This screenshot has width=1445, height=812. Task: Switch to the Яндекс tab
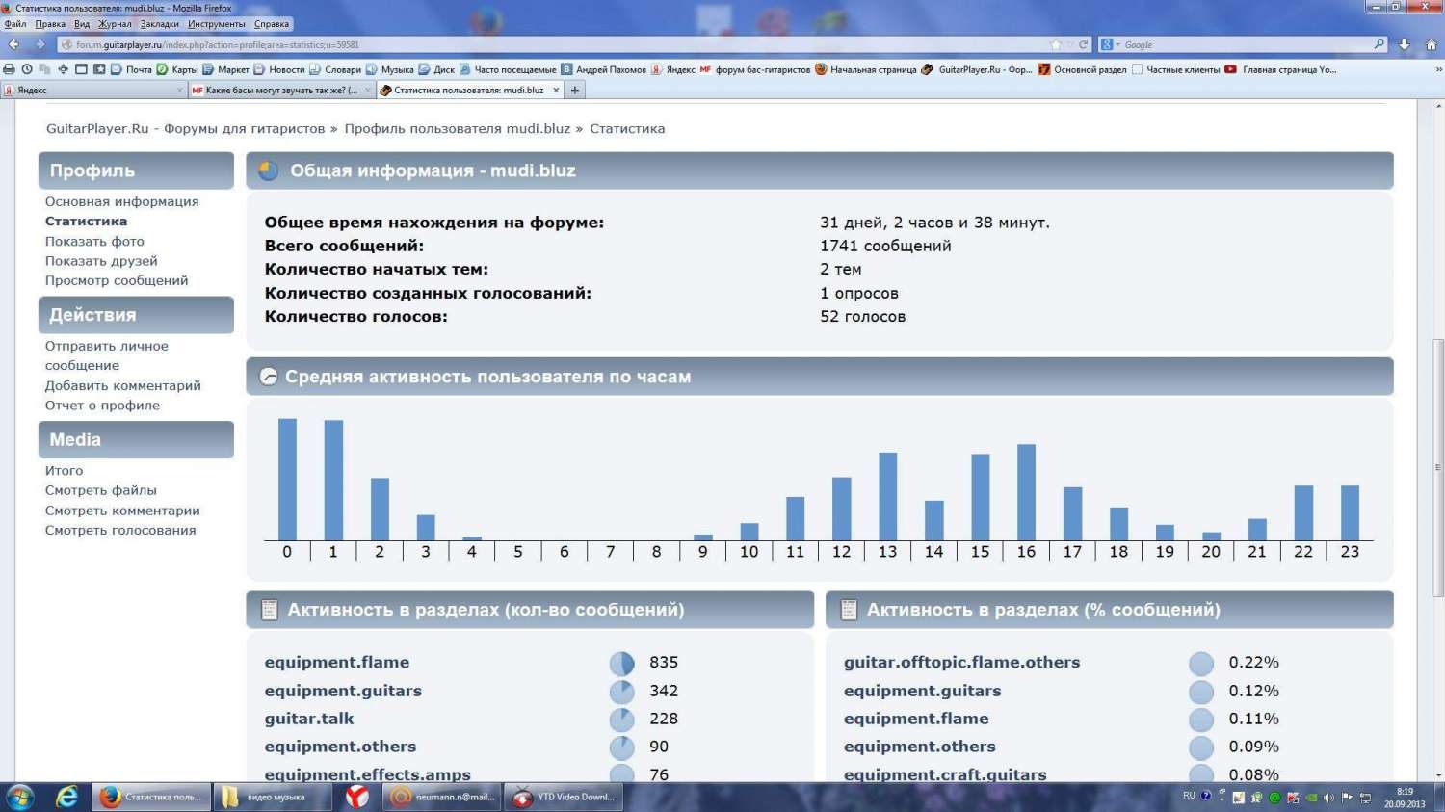92,90
